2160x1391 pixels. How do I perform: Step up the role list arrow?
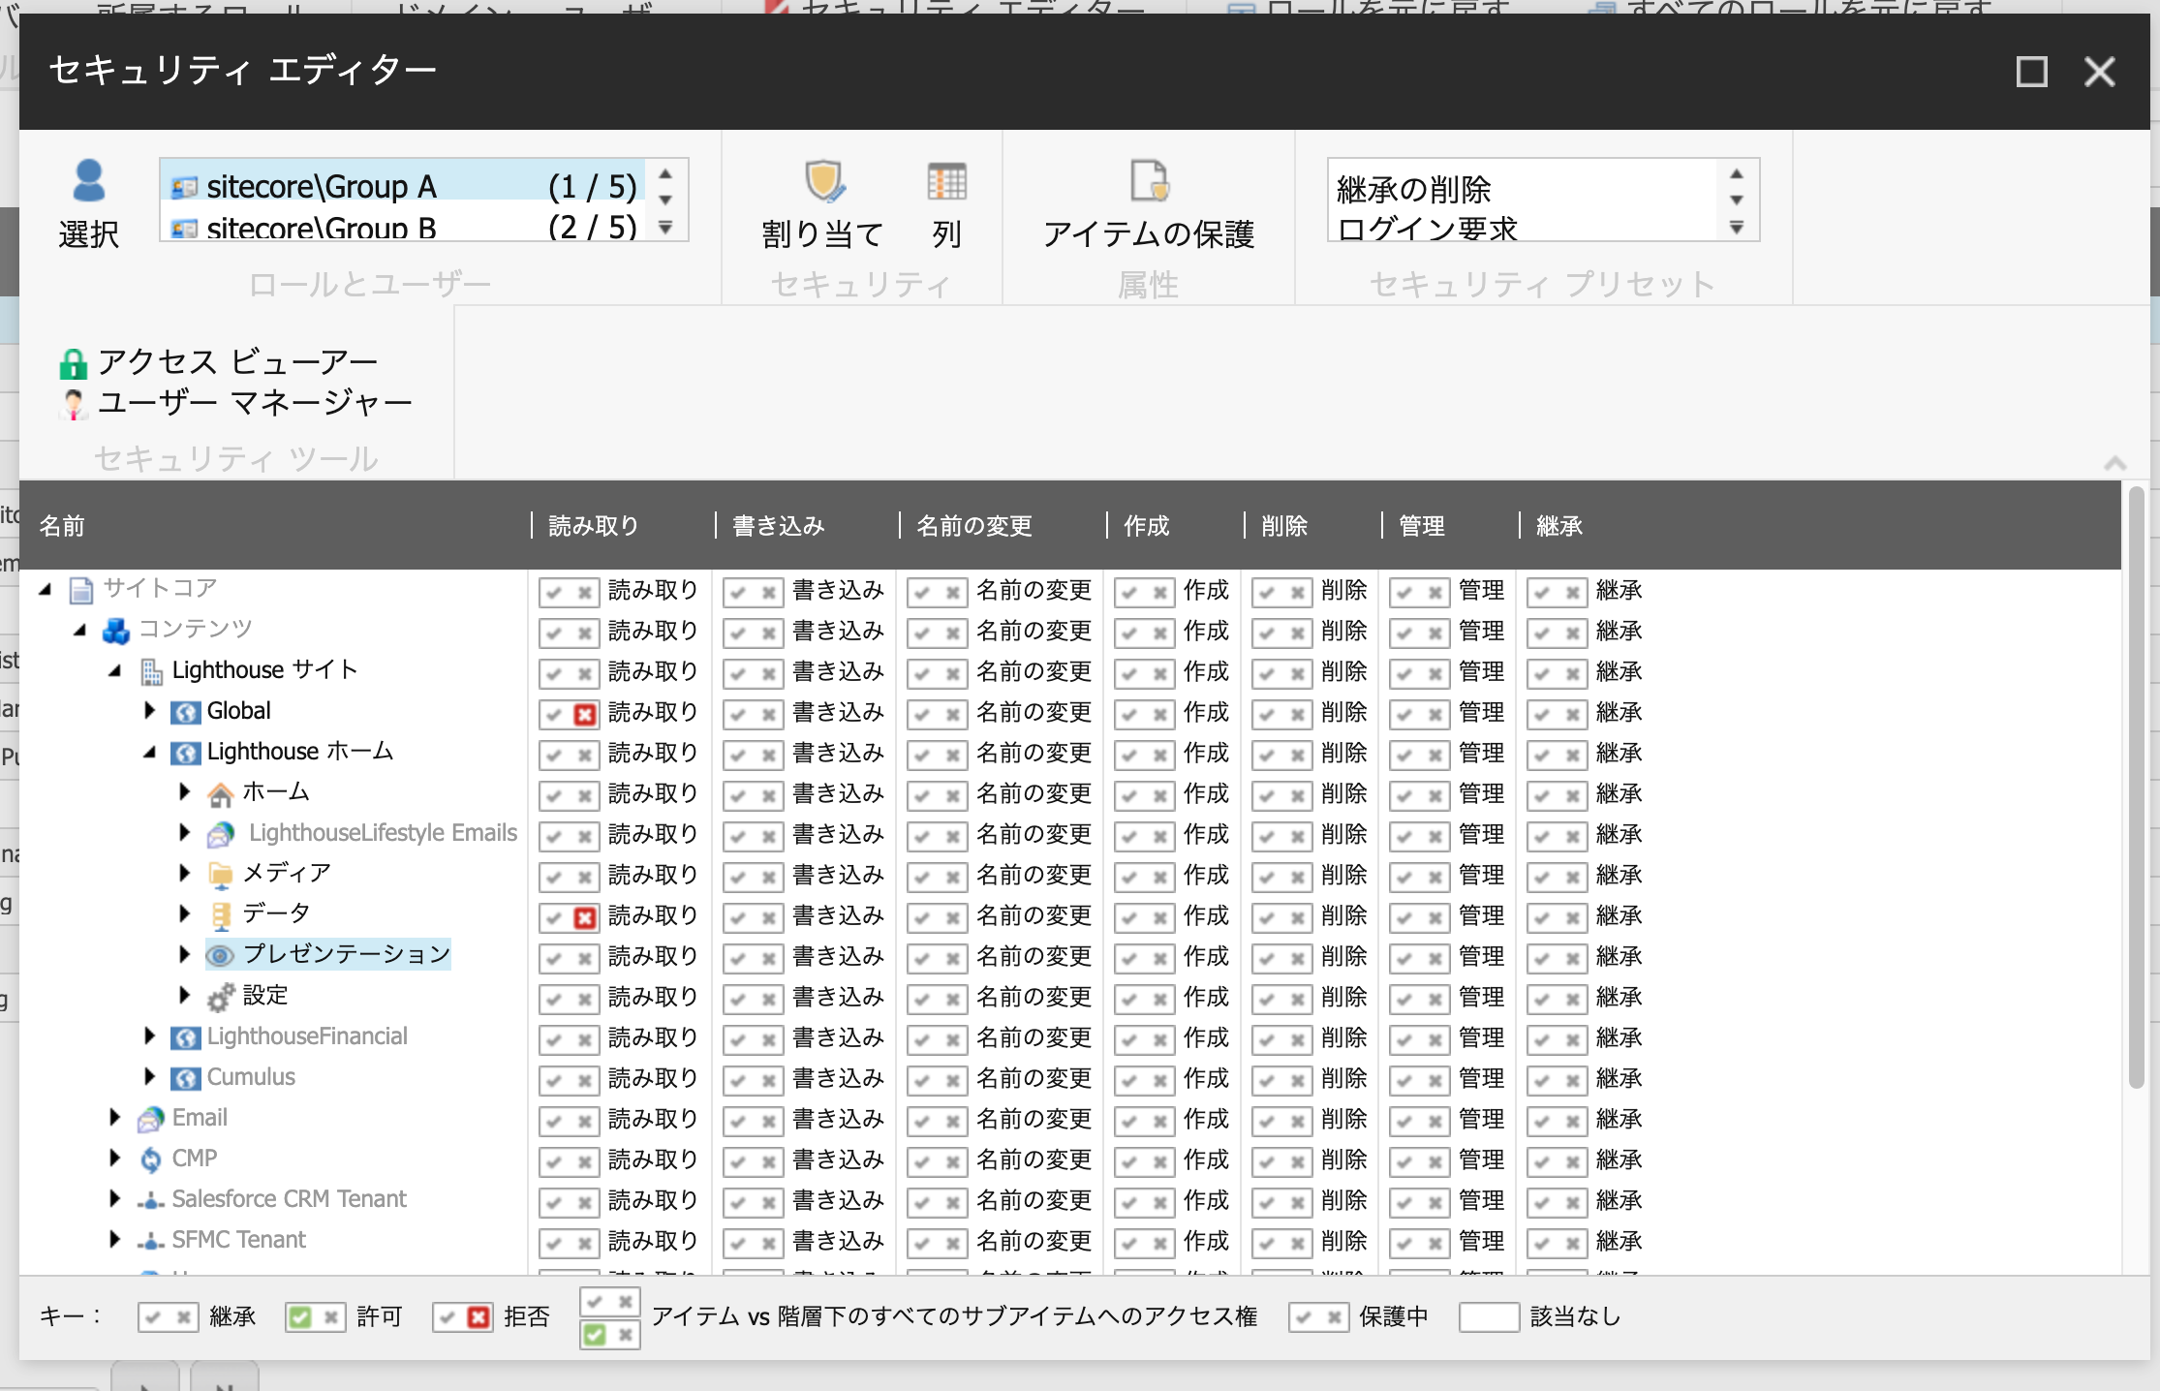(x=665, y=174)
